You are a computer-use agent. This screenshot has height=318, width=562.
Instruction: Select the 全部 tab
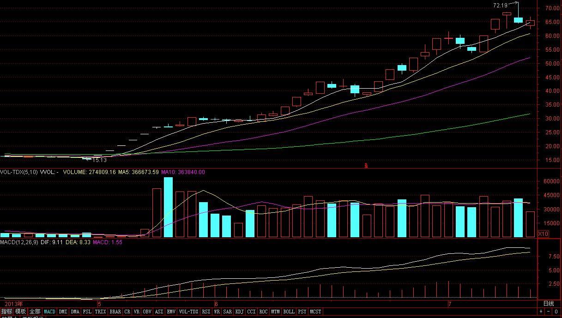pos(35,312)
